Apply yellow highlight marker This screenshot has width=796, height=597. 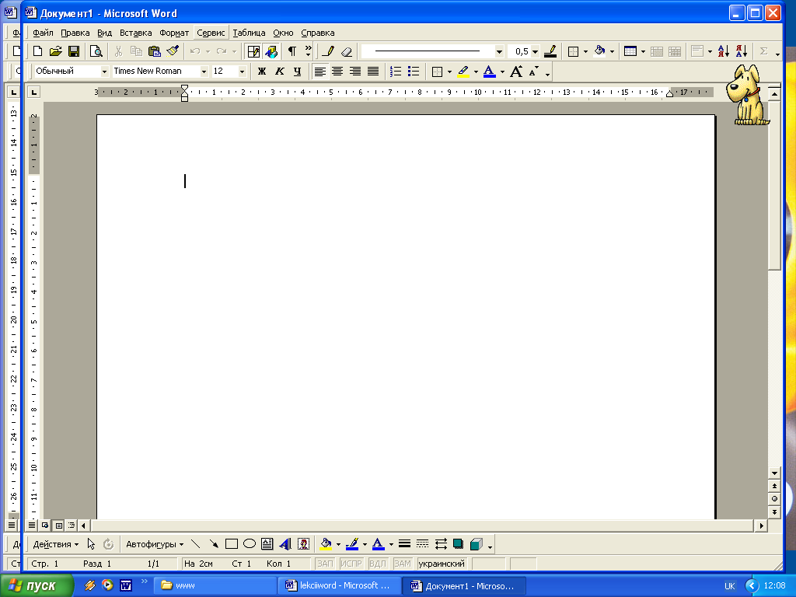coord(463,72)
